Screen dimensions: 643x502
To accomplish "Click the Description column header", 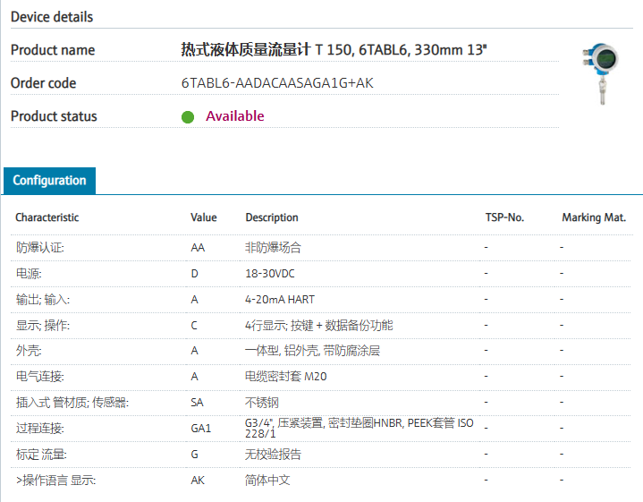I will pyautogui.click(x=271, y=217).
